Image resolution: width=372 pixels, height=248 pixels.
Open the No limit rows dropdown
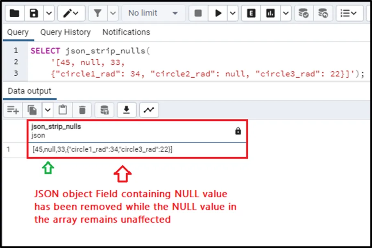[152, 13]
